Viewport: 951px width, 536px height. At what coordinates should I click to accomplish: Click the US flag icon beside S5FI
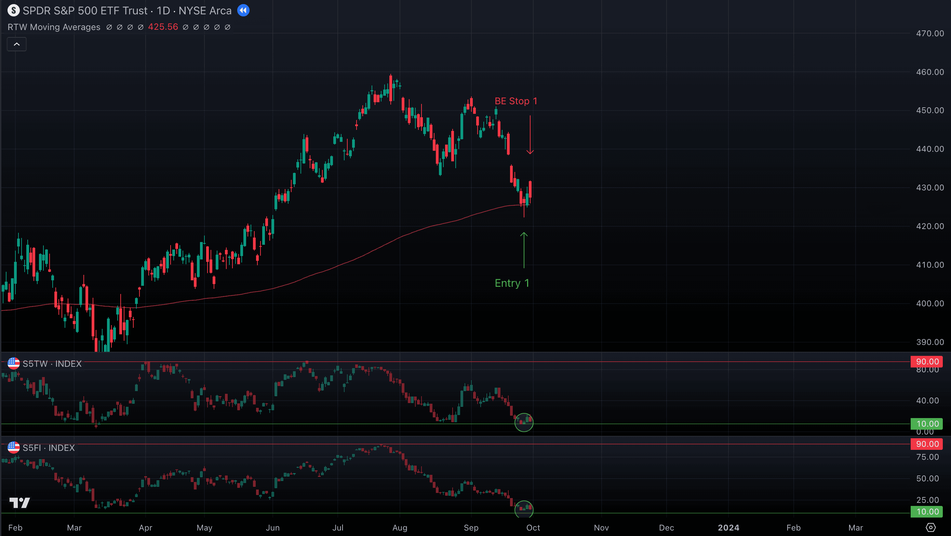coord(14,448)
